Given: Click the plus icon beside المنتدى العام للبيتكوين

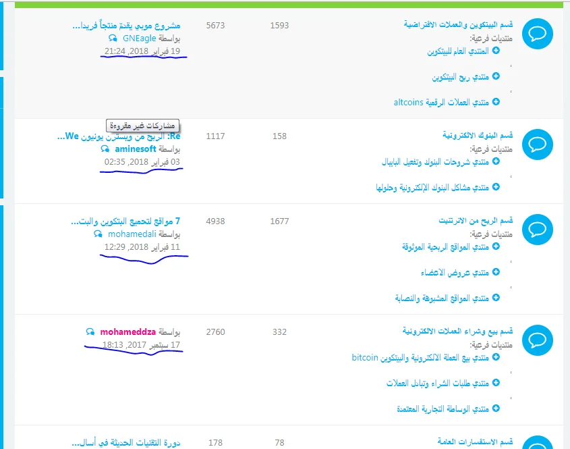Looking at the screenshot, I should (496, 51).
